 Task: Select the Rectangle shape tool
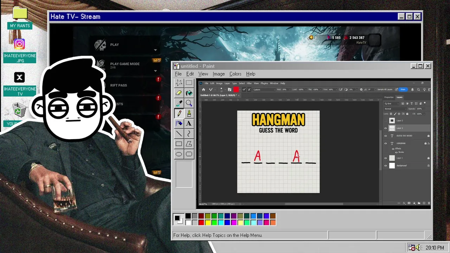click(179, 144)
